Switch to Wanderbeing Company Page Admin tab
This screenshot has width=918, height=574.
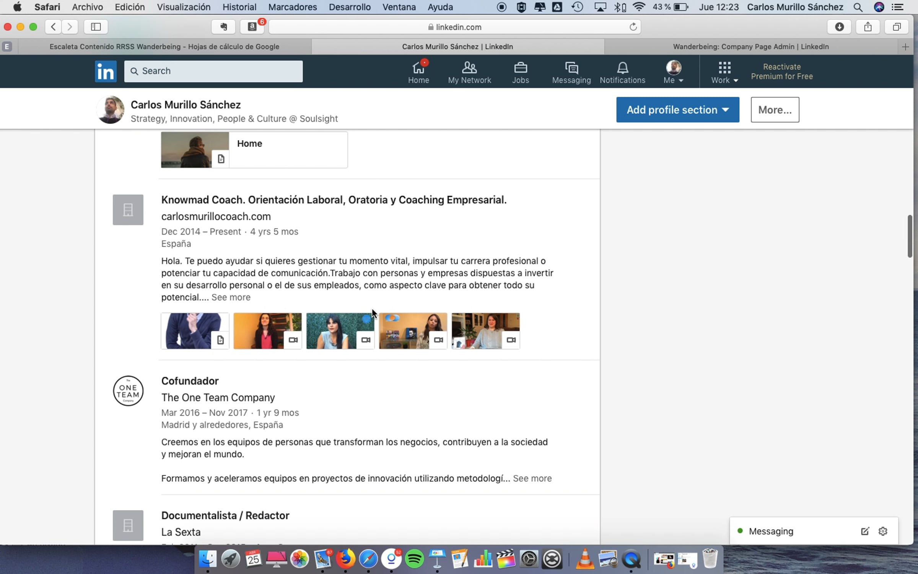(x=750, y=47)
